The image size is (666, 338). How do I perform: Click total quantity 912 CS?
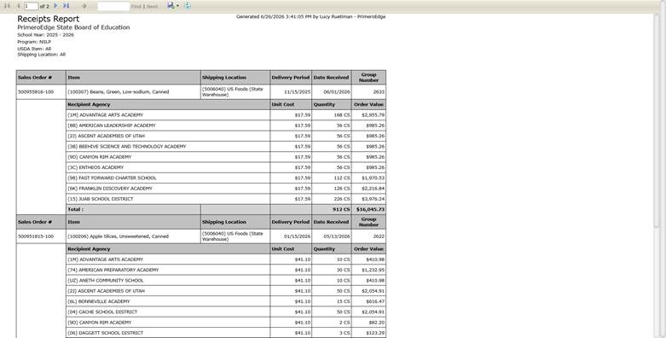tap(341, 210)
